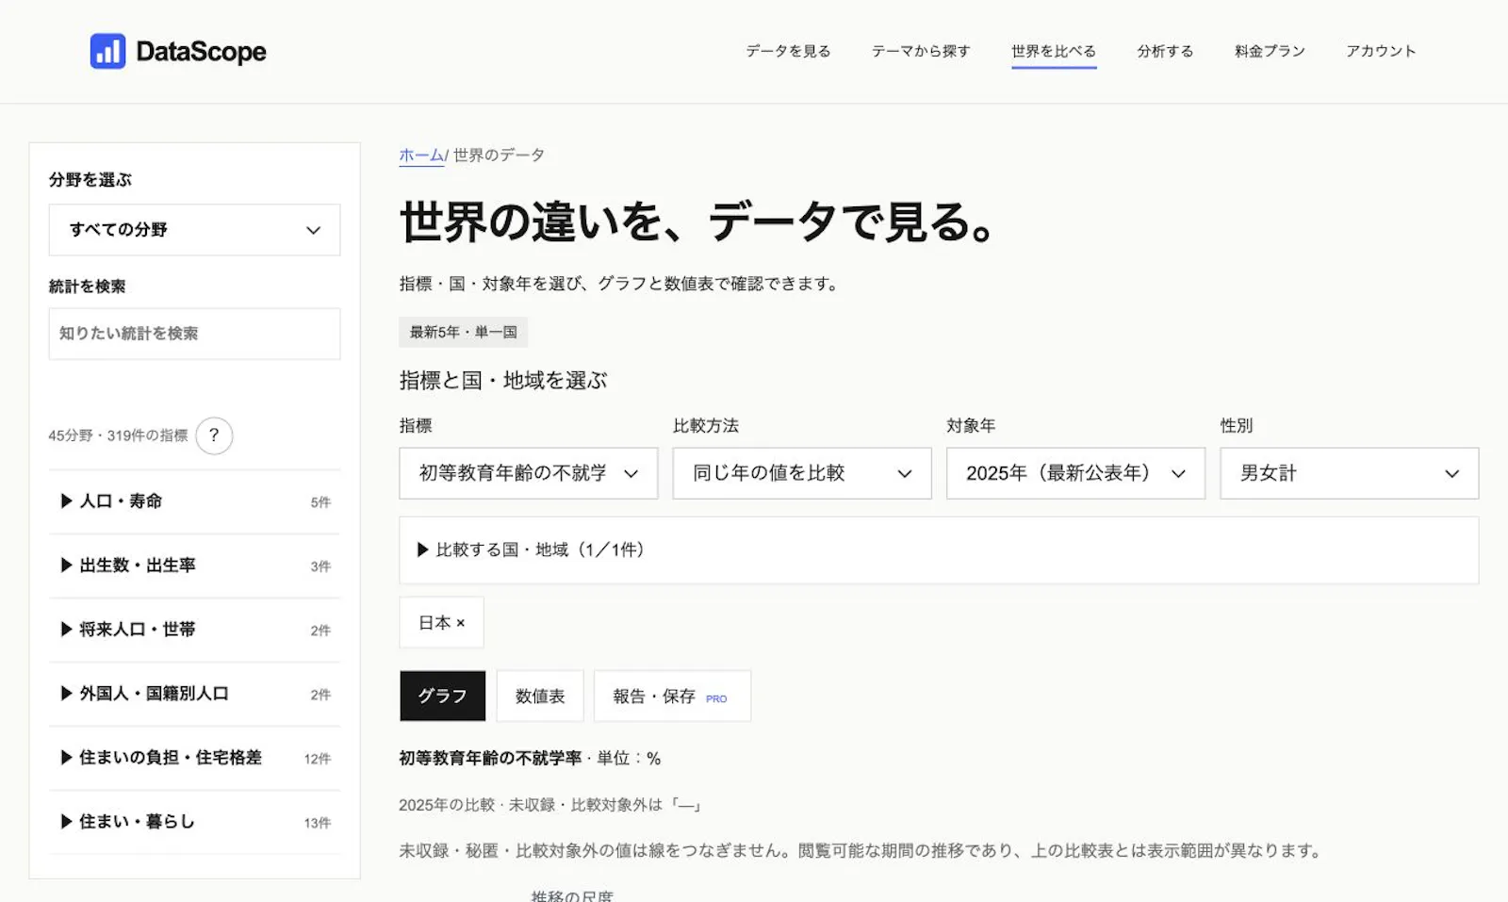Open the 分析する nav item
The height and width of the screenshot is (902, 1508).
(x=1165, y=51)
